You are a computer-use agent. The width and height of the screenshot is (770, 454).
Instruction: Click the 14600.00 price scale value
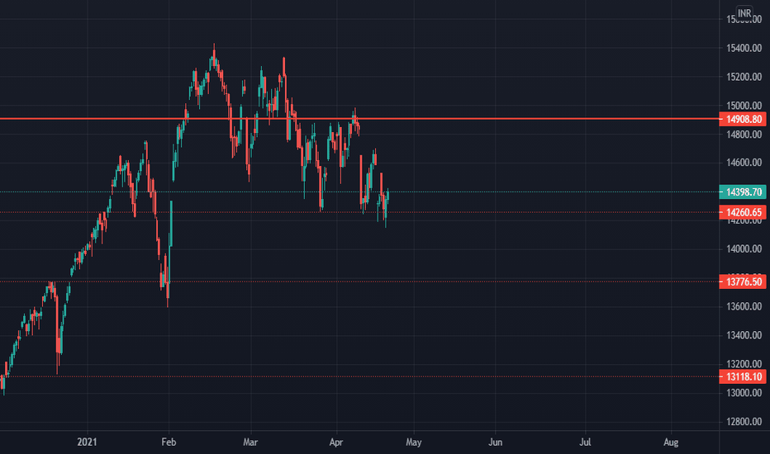(x=744, y=163)
